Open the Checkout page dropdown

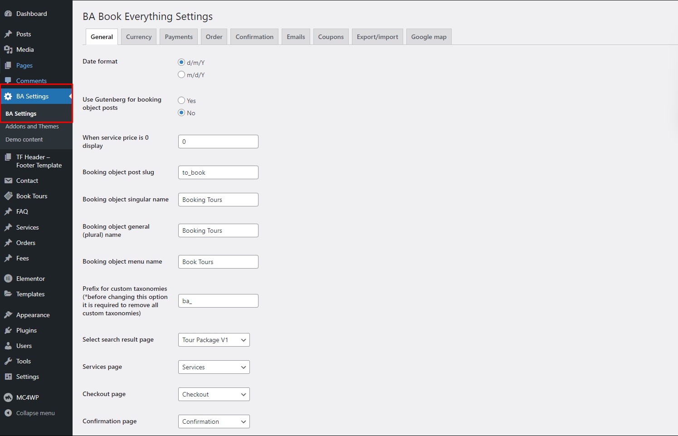pyautogui.click(x=214, y=394)
